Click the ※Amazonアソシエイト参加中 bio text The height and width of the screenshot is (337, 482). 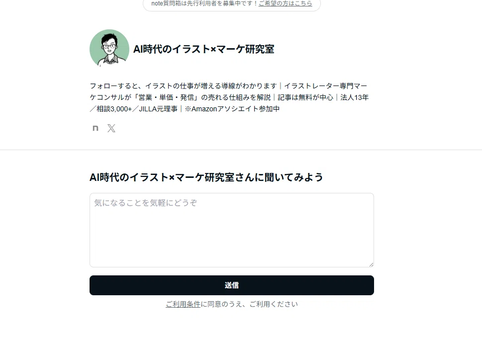[232, 109]
